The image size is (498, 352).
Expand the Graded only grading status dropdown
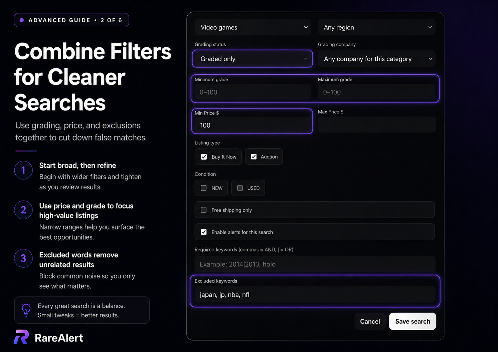[x=253, y=59]
